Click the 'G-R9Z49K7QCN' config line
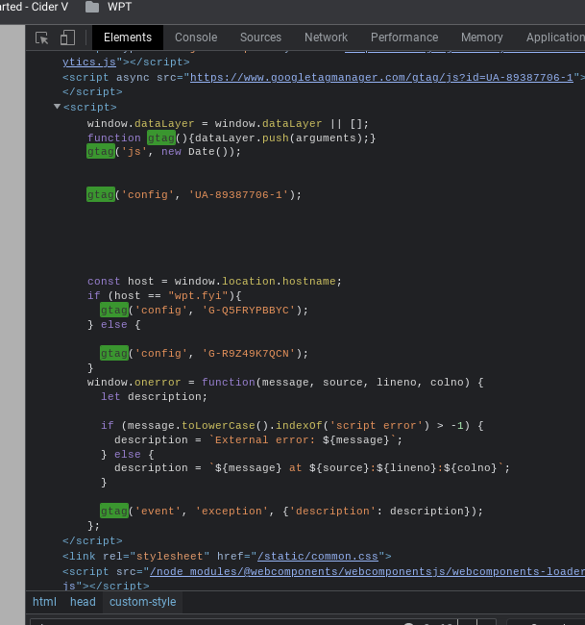The width and height of the screenshot is (585, 625). (x=204, y=354)
